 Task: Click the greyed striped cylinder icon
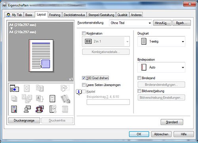65,109
